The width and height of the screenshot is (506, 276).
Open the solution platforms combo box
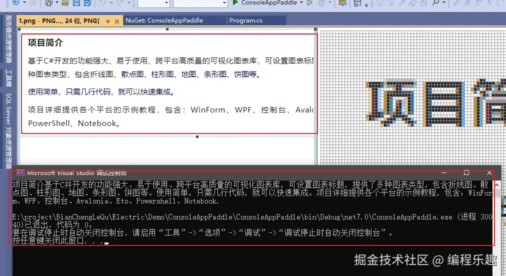pyautogui.click(x=200, y=3)
